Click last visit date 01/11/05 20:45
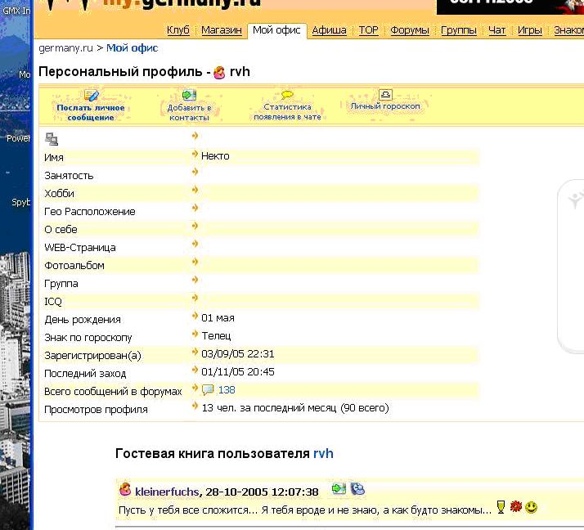 click(238, 371)
